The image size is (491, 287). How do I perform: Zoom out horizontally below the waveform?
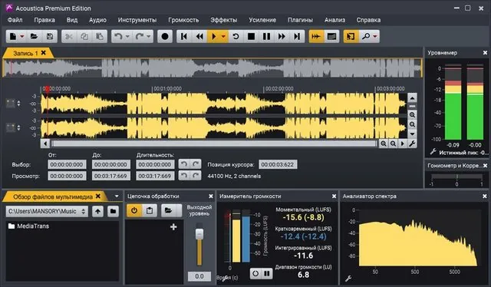tap(393, 143)
